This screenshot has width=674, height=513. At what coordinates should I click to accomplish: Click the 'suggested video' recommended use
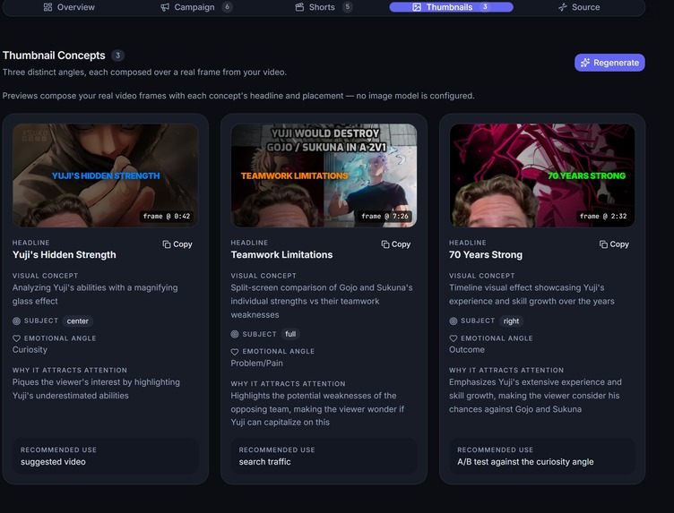coord(53,462)
